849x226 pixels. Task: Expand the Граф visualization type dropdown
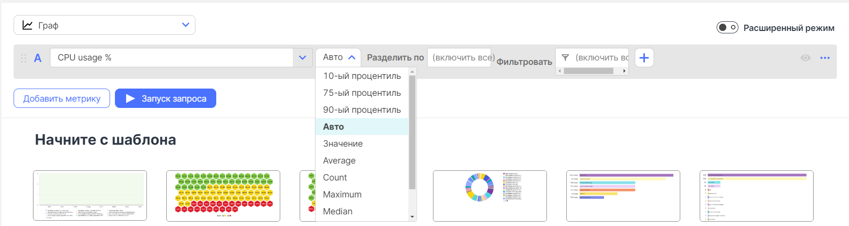[x=185, y=25]
